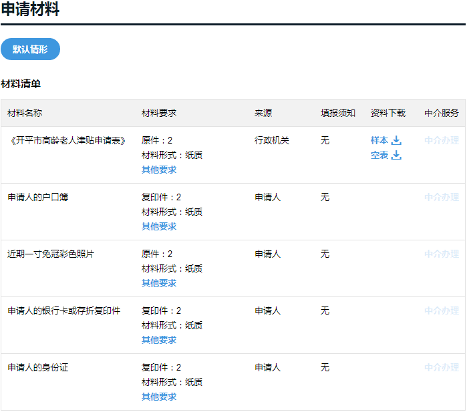Click 复印件：2 in the 银行卡或存折 row
This screenshot has width=467, height=412.
pos(162,311)
